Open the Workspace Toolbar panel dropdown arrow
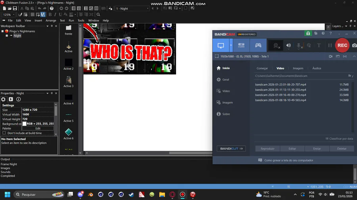 tap(47, 26)
